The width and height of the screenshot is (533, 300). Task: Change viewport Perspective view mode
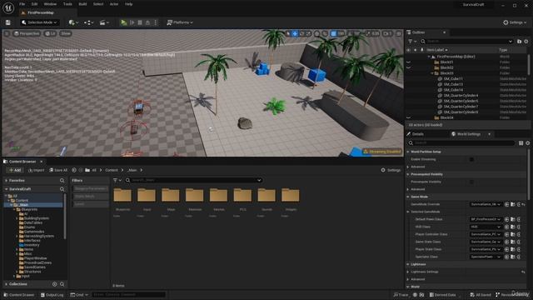(27, 33)
